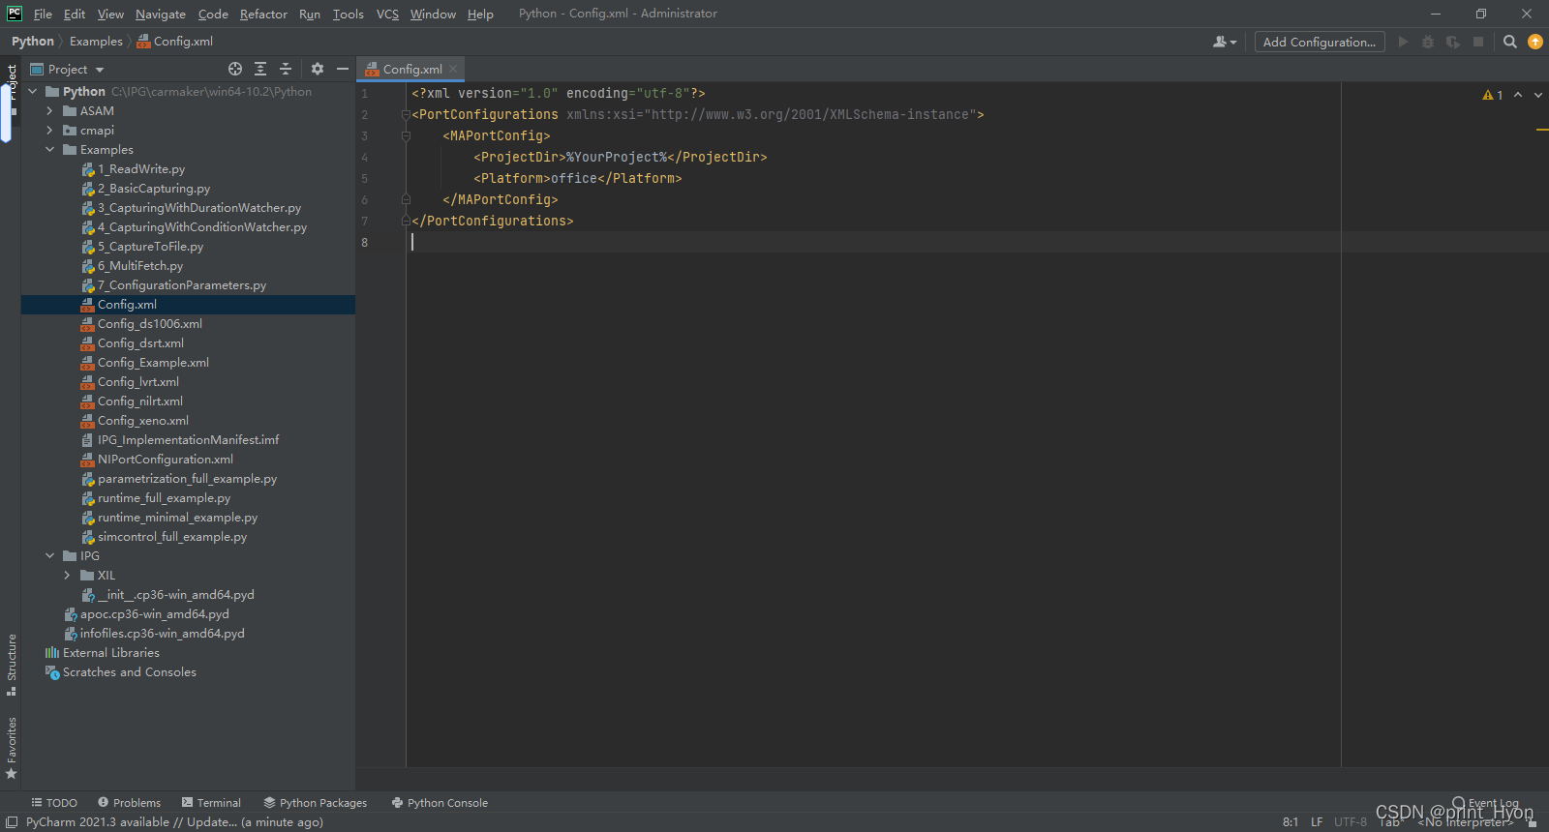Expand the cmapi folder
1549x832 pixels.
tap(50, 131)
